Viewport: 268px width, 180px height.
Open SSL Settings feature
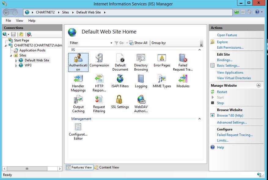tap(120, 102)
